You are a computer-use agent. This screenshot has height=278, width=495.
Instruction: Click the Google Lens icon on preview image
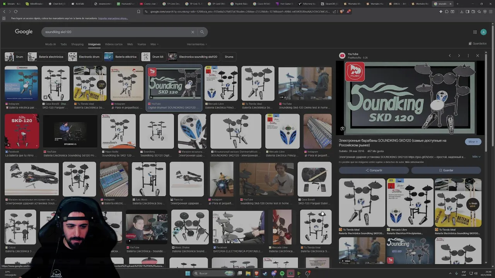click(x=342, y=129)
